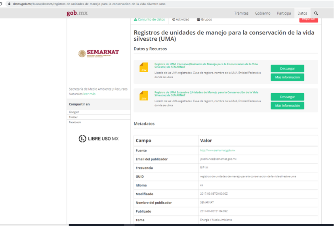Click the red Reportar button

(x=308, y=20)
